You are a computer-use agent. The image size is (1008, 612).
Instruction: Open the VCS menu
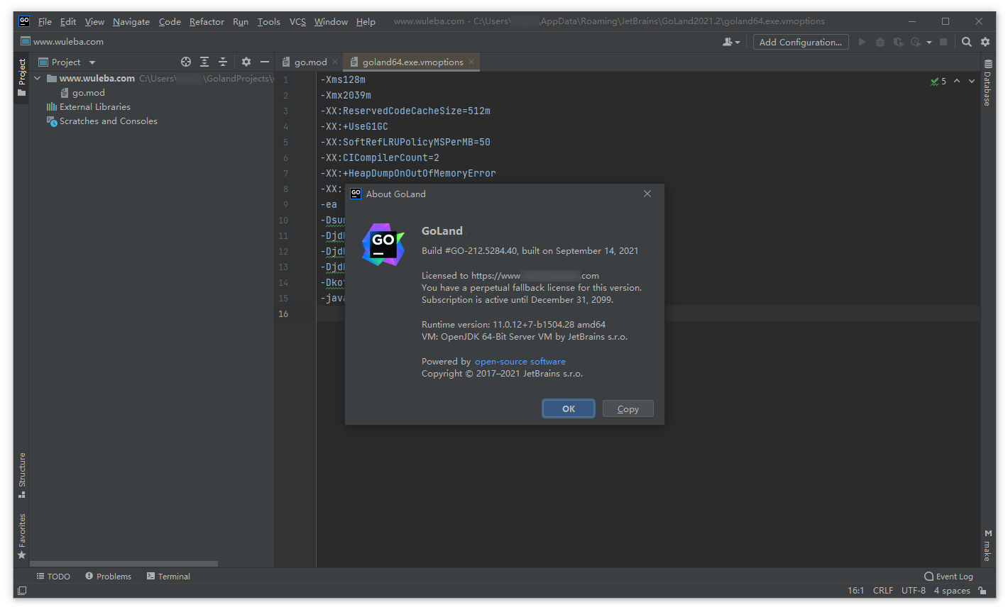(x=297, y=22)
